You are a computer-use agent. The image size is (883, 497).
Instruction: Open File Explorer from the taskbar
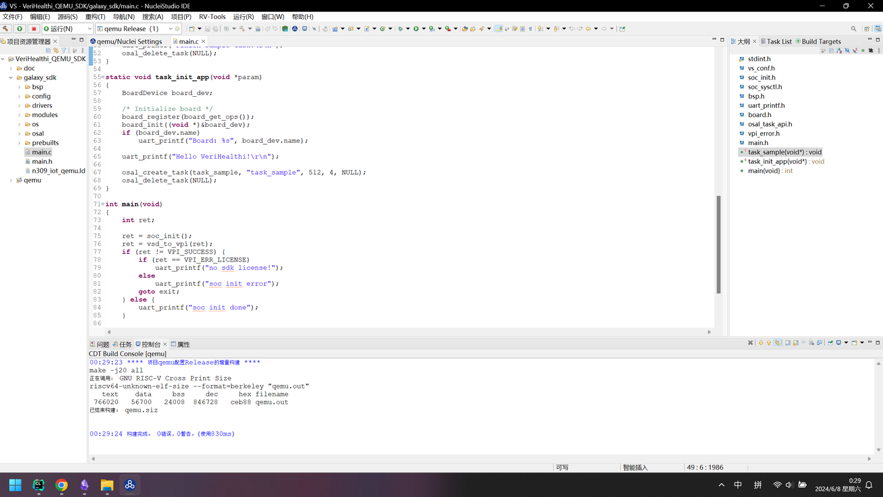click(107, 485)
